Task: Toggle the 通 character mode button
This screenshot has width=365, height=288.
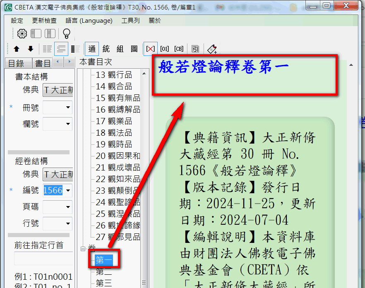Action: pyautogui.click(x=92, y=49)
